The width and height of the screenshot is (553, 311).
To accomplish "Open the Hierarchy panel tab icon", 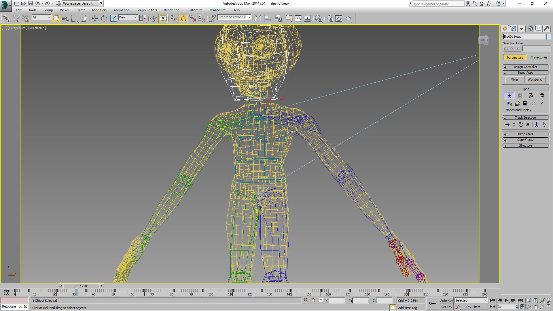I will pyautogui.click(x=521, y=29).
